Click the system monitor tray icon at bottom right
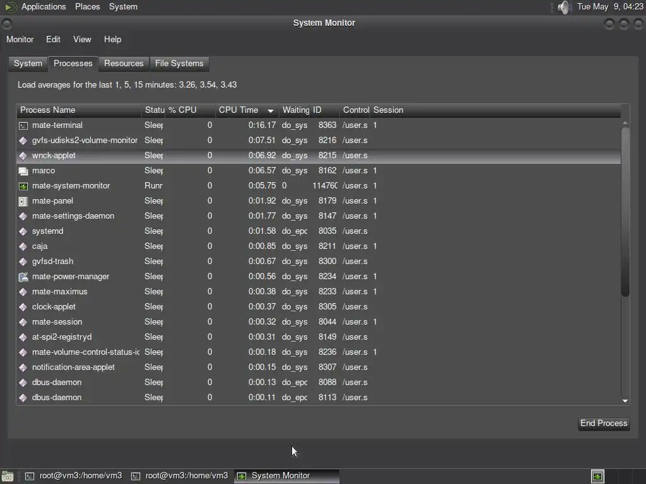646x484 pixels. click(597, 476)
